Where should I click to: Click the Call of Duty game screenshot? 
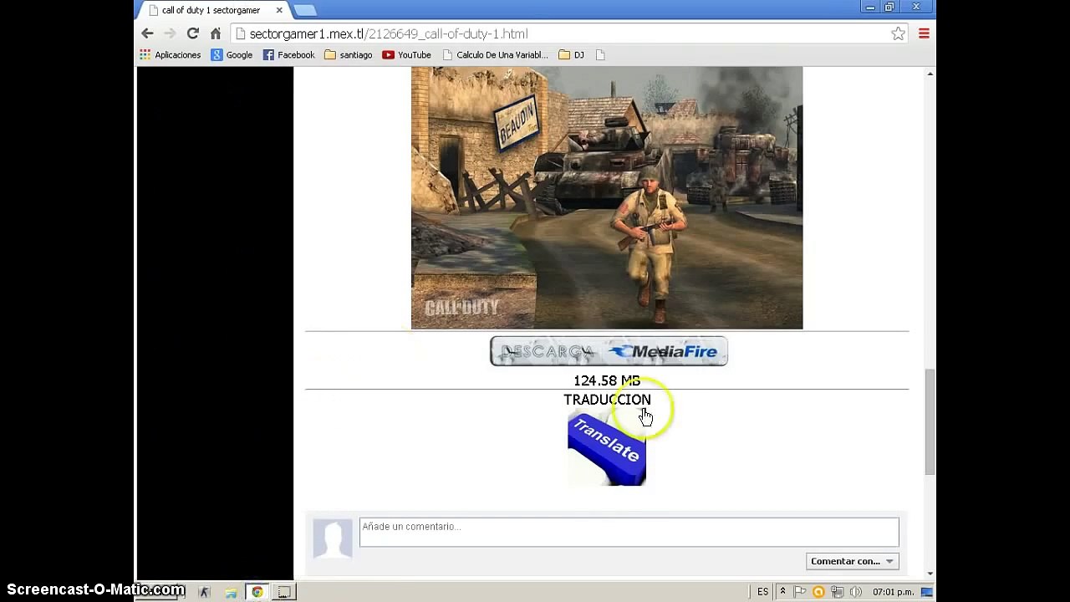(607, 198)
